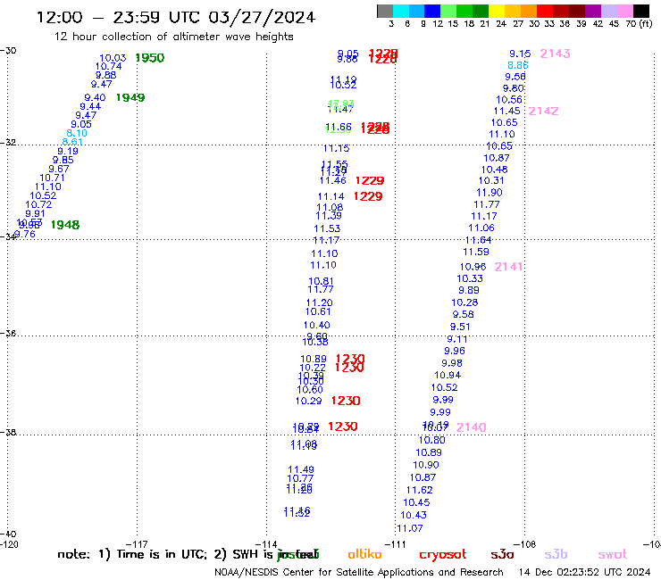The height and width of the screenshot is (580, 661).
Task: Select the longitude axis label '-108'
Action: [x=525, y=544]
